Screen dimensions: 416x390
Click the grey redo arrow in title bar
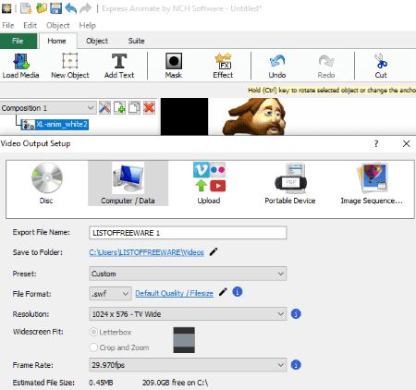[x=85, y=8]
